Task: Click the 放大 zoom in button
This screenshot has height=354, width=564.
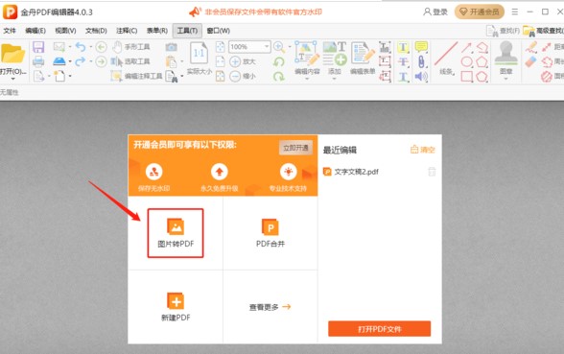Action: click(243, 61)
